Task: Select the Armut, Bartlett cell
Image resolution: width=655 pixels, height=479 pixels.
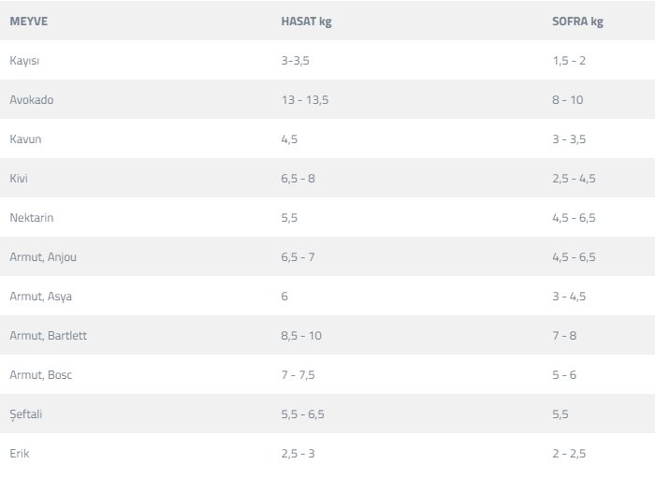Action: point(49,336)
